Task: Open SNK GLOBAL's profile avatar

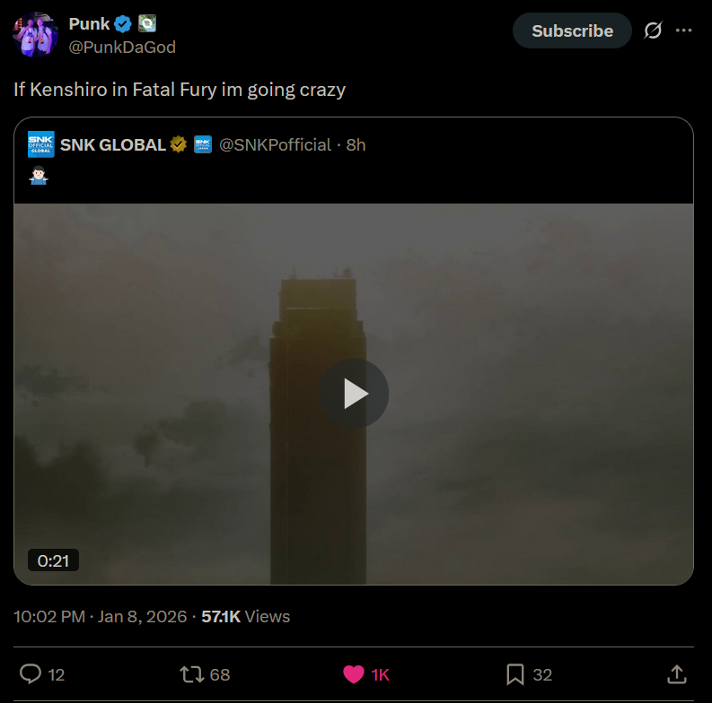Action: 41,144
